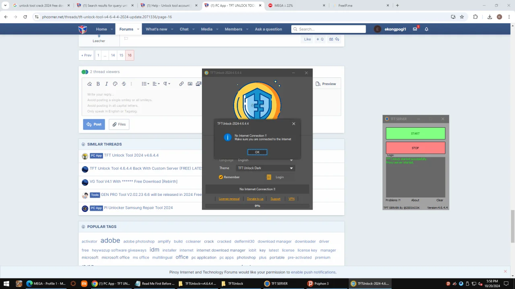515x289 pixels.
Task: Click green START button in TFT SERVER
Action: (415, 133)
